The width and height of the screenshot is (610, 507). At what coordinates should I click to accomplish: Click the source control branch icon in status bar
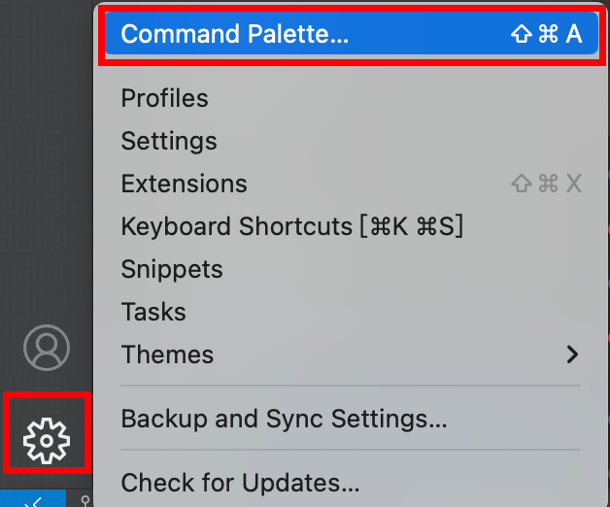[85, 501]
